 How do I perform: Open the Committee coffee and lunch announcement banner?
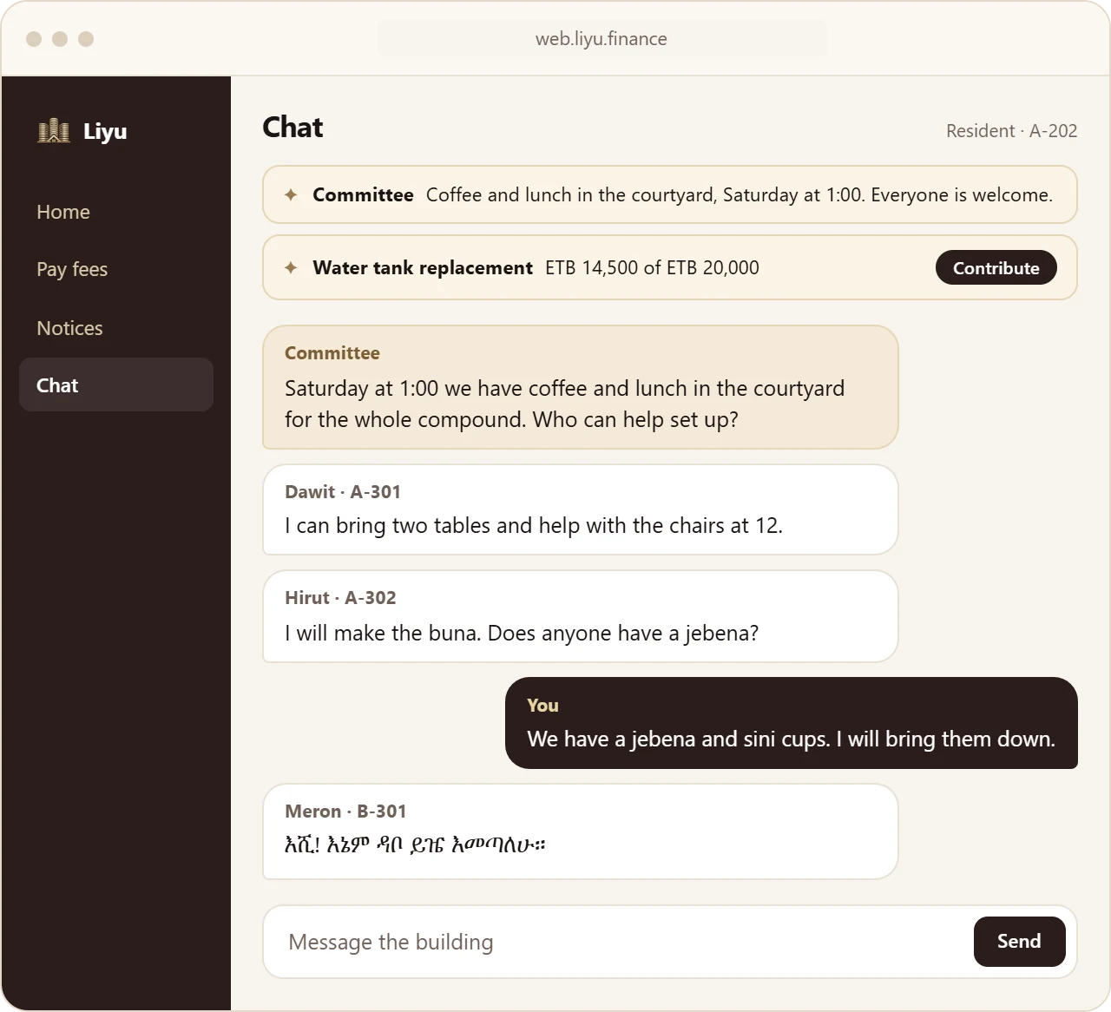coord(670,194)
